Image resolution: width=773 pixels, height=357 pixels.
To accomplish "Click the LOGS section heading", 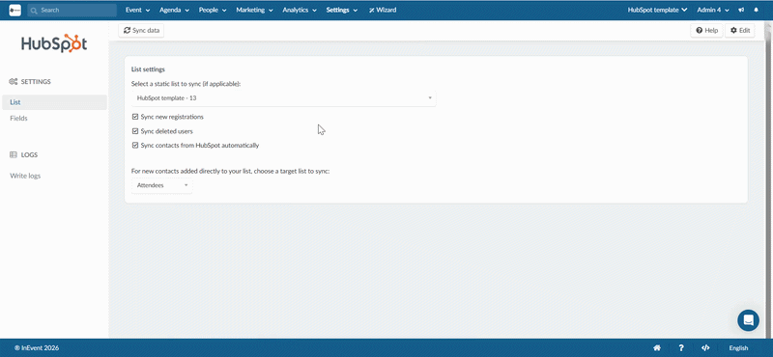I will tap(23, 154).
